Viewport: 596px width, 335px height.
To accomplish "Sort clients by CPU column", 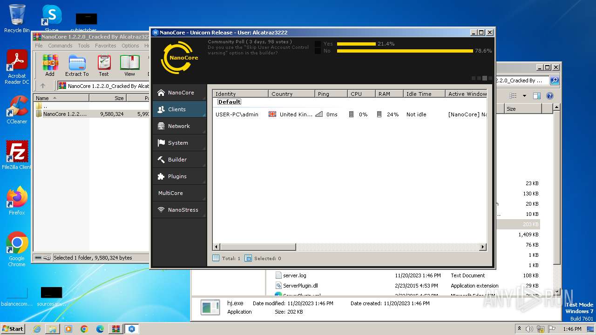I will (361, 94).
